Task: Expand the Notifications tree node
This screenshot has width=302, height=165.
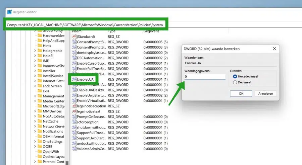Action: [x=35, y=131]
